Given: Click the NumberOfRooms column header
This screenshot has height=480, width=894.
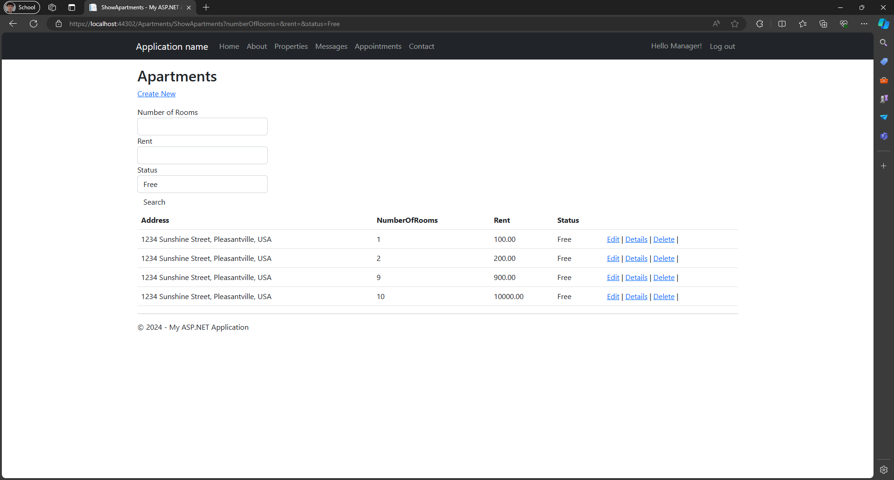Looking at the screenshot, I should point(407,220).
